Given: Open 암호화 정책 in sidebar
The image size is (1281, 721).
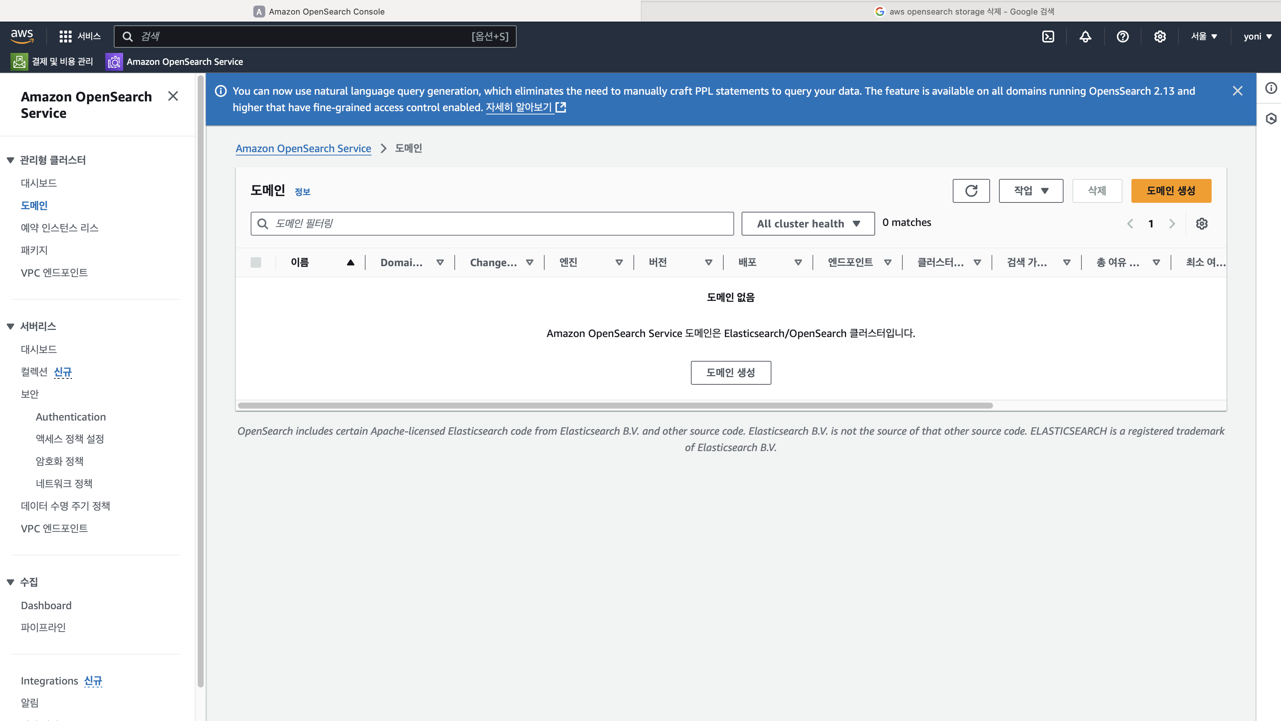Looking at the screenshot, I should pos(60,461).
